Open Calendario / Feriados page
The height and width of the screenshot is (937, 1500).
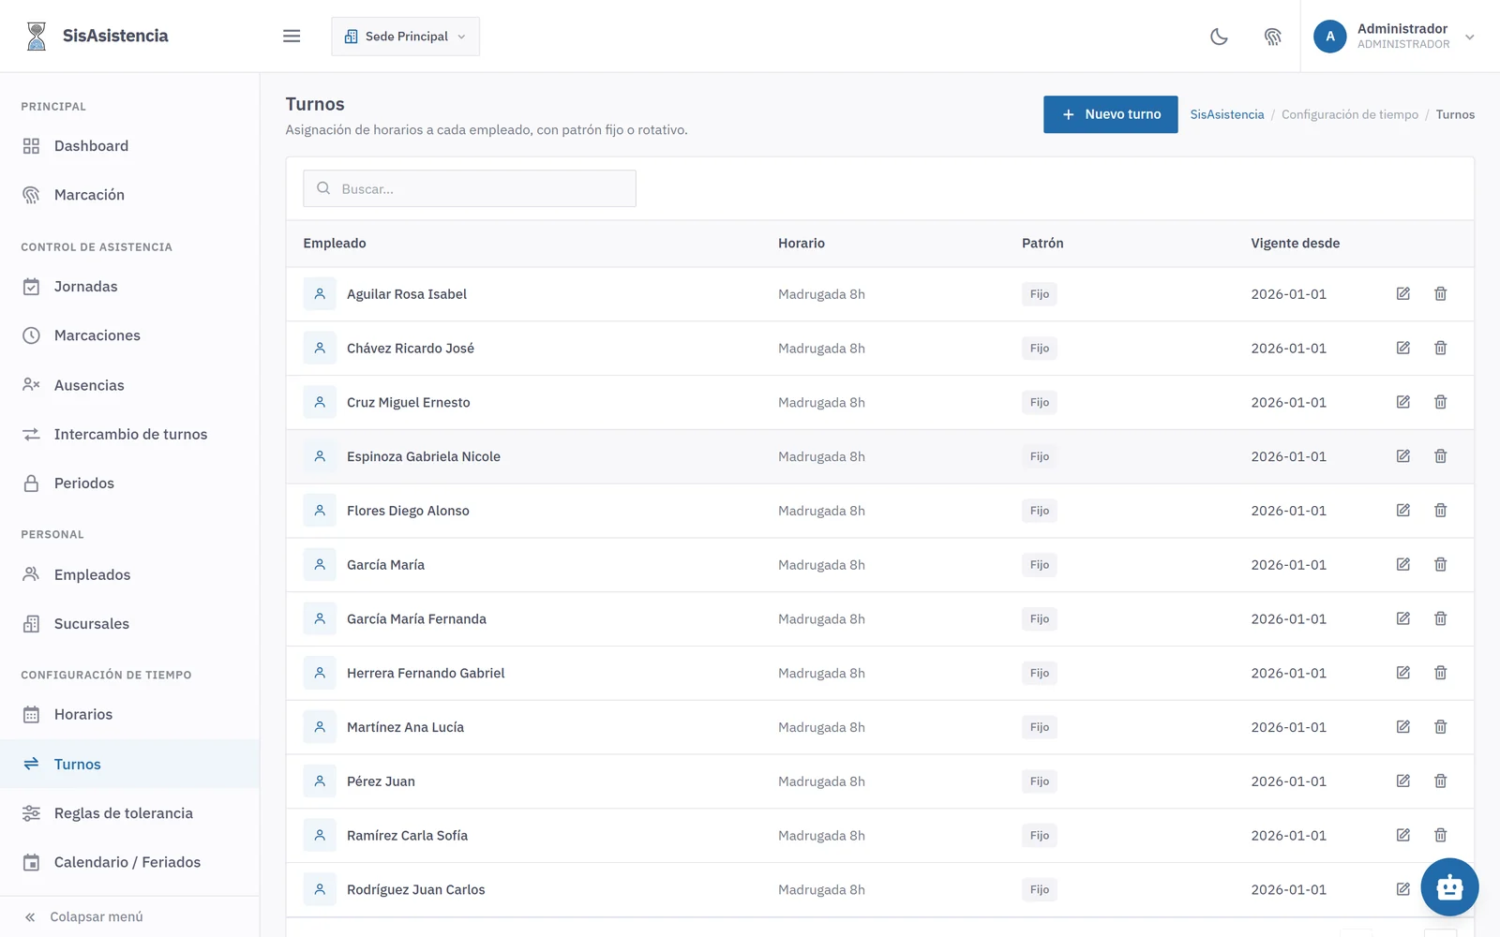tap(129, 862)
